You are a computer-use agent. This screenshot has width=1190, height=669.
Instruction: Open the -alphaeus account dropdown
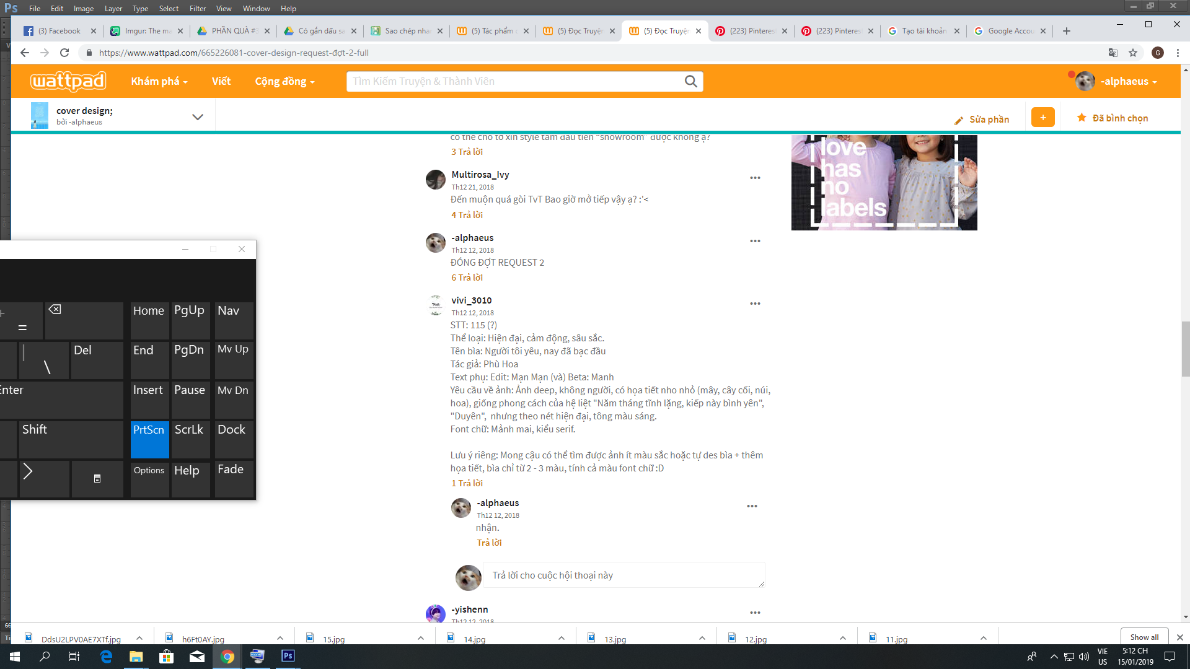click(1116, 81)
